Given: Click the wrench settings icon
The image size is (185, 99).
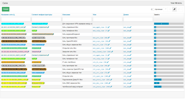Looking at the screenshot, I should point(174,9).
